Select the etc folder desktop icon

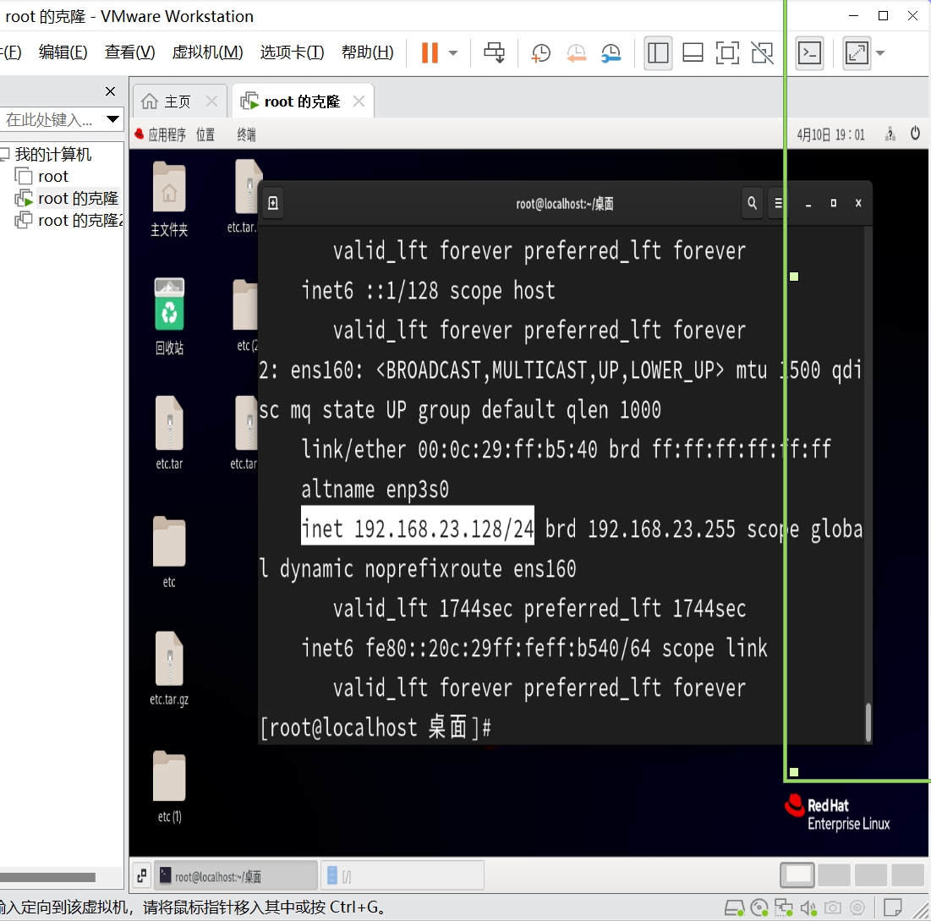click(169, 552)
